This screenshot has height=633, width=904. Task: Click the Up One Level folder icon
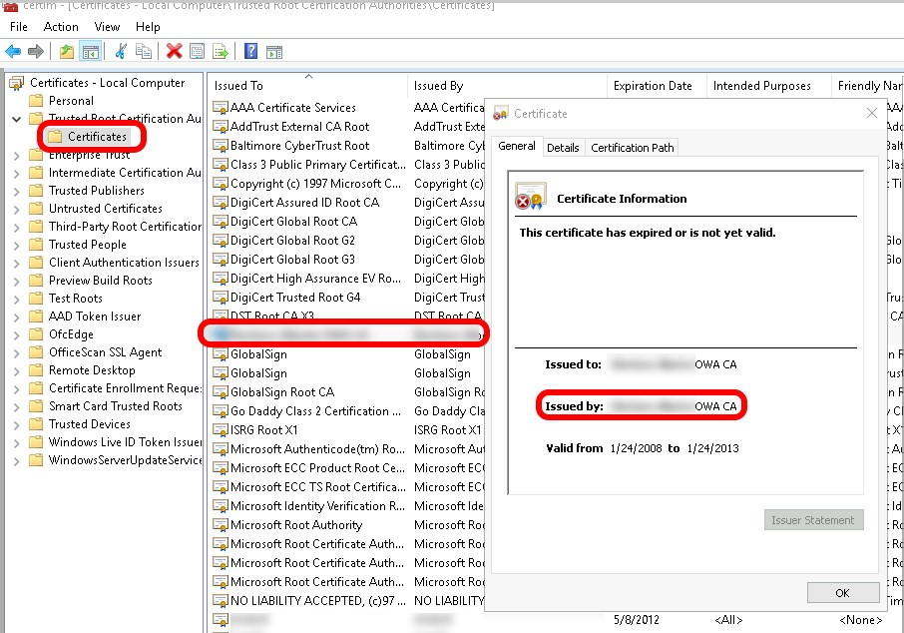(x=67, y=50)
